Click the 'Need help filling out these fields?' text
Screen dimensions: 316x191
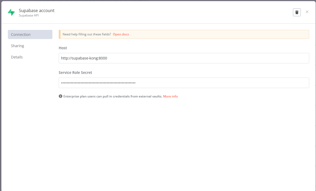click(x=87, y=34)
